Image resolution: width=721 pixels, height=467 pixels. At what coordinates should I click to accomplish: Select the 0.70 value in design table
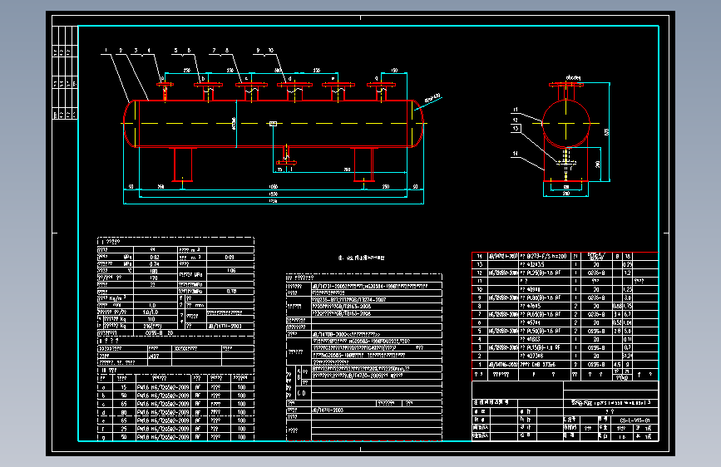pos(231,292)
